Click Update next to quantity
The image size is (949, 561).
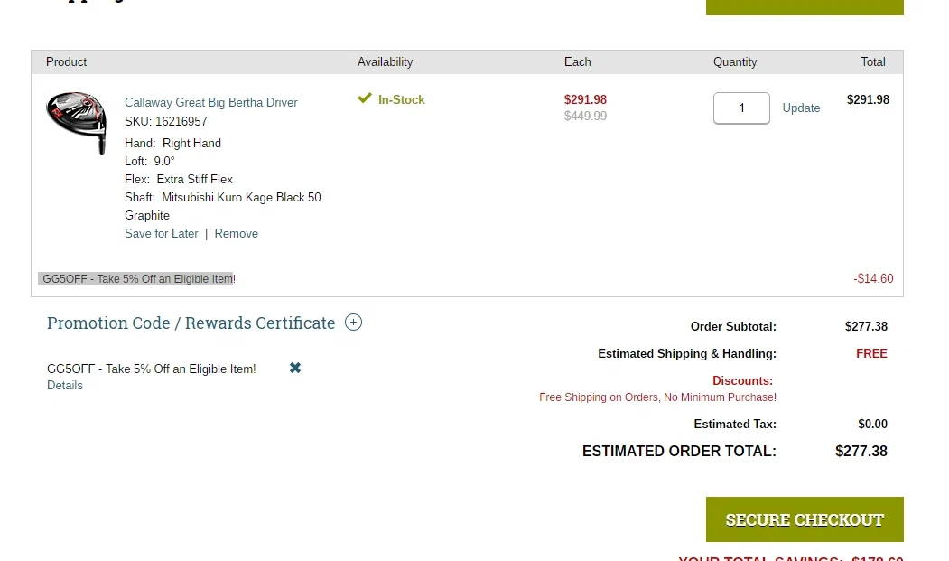(801, 108)
